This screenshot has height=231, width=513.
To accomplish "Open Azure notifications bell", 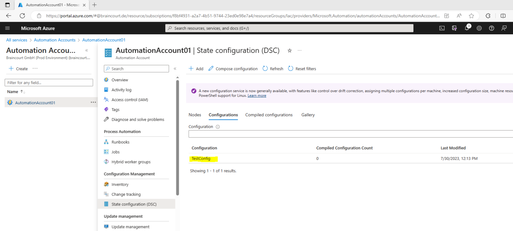I will point(467,28).
